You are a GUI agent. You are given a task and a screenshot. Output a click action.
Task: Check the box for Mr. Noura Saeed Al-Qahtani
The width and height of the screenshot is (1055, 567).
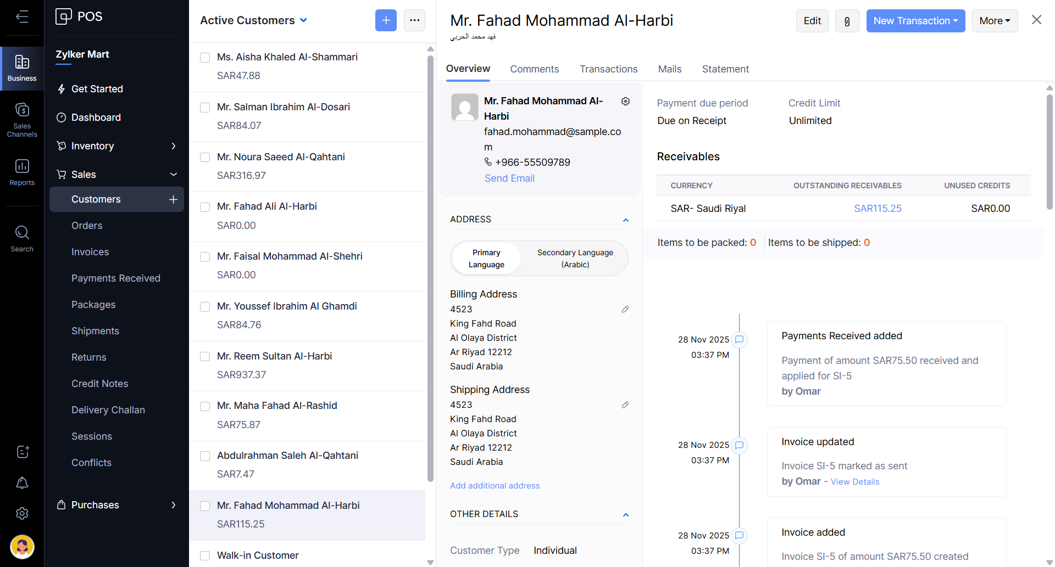[x=205, y=158]
